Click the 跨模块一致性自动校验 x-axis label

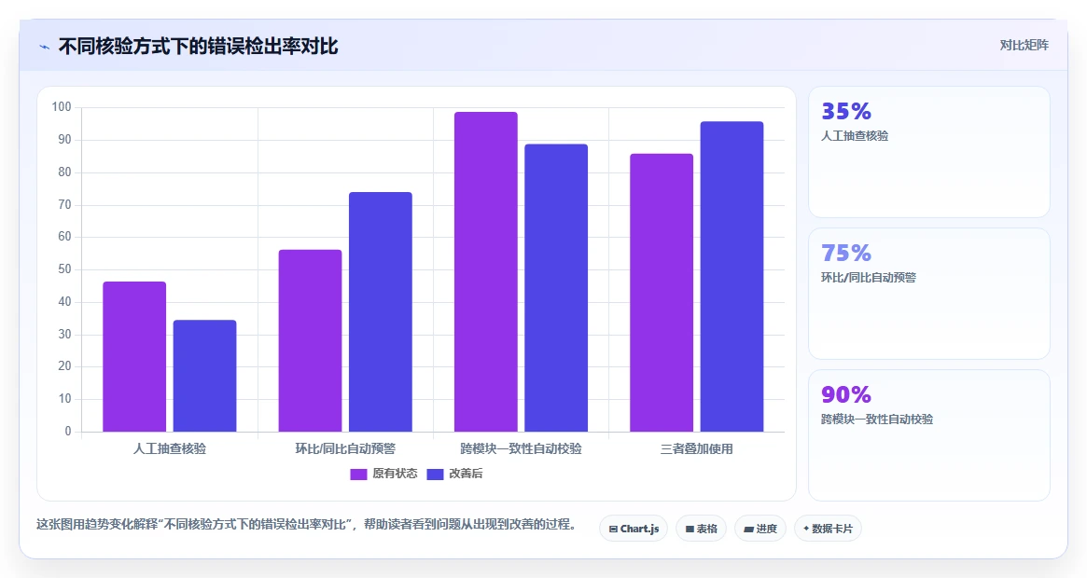tap(522, 449)
